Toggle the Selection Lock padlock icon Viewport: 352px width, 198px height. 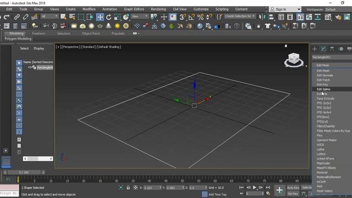point(128,188)
